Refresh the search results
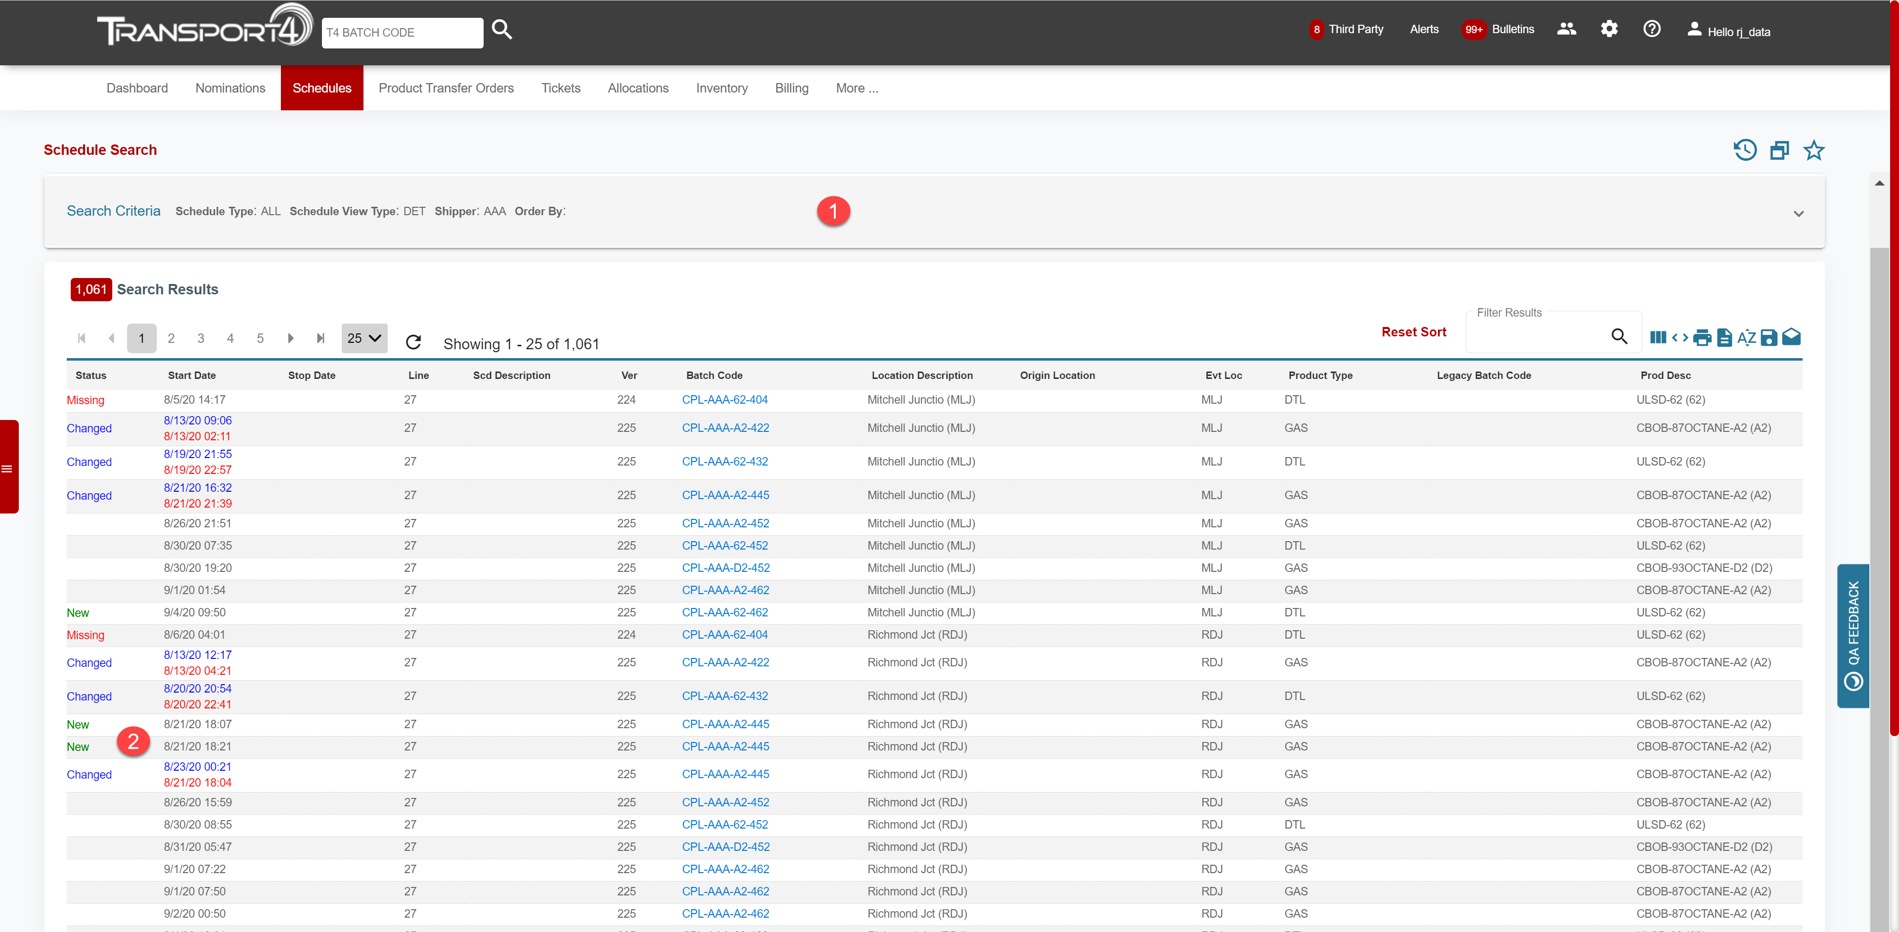Viewport: 1899px width, 932px height. click(413, 341)
